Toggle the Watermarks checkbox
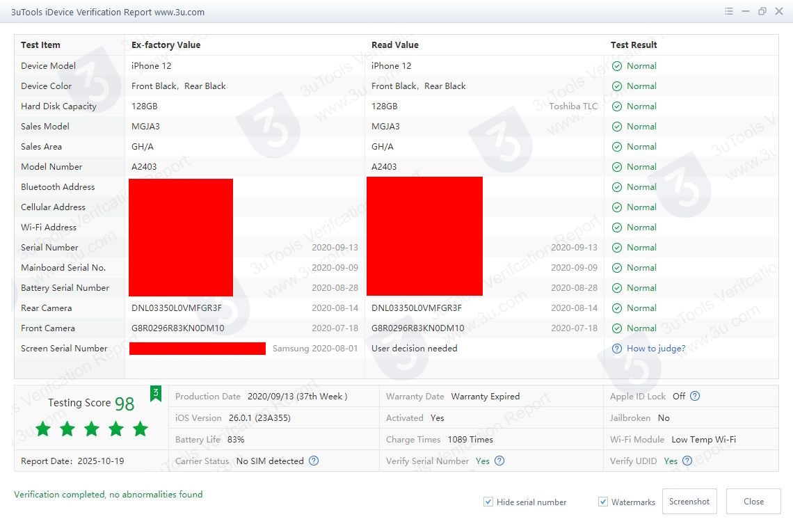 [x=603, y=502]
